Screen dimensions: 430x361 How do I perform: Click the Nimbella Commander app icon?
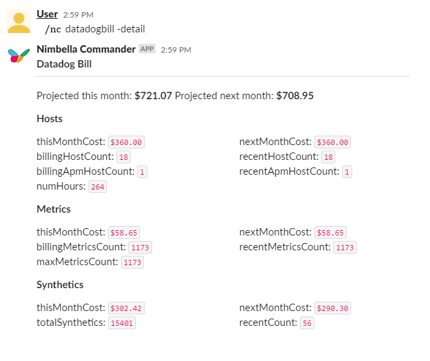[19, 56]
